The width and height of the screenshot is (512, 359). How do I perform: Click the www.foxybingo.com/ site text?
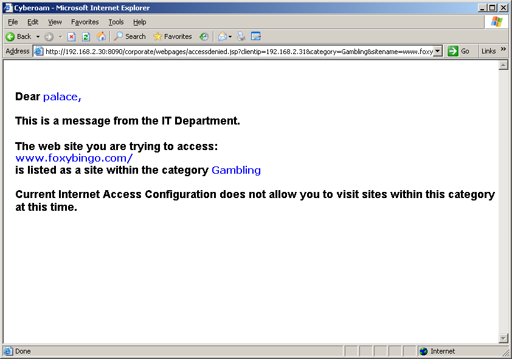74,158
